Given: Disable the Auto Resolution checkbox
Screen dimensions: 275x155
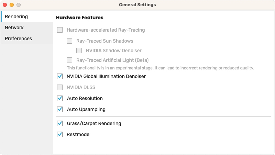Looking at the screenshot, I should [x=60, y=98].
